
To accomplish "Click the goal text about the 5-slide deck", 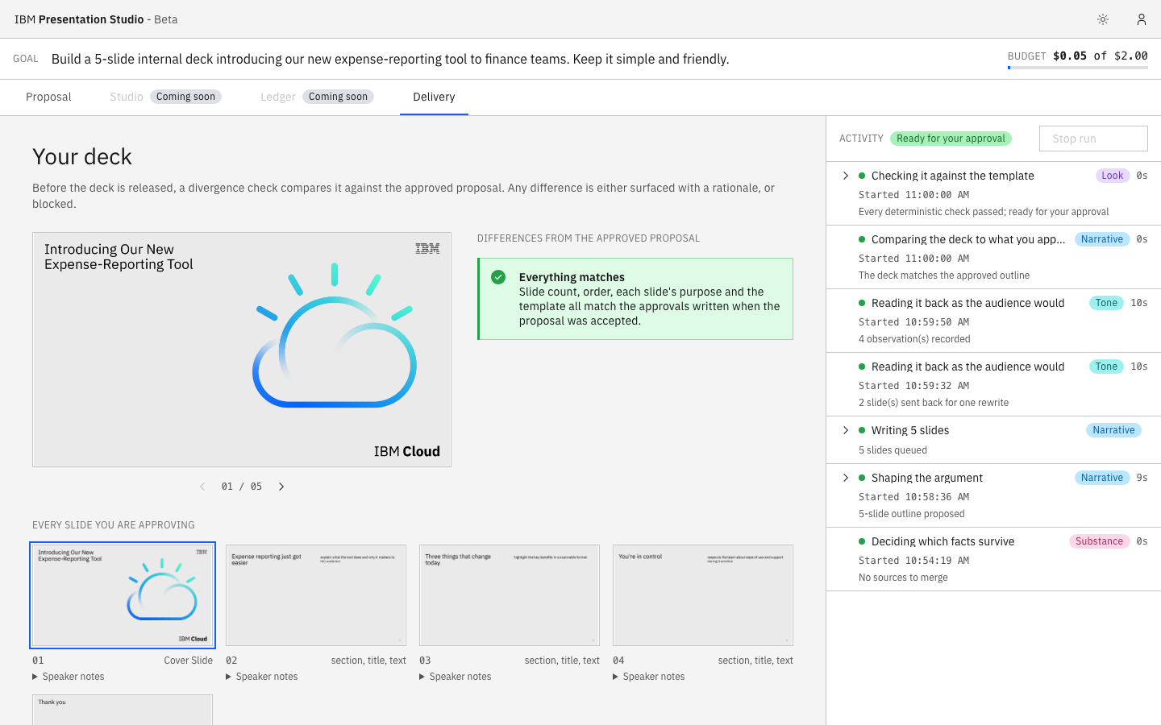I will [390, 59].
